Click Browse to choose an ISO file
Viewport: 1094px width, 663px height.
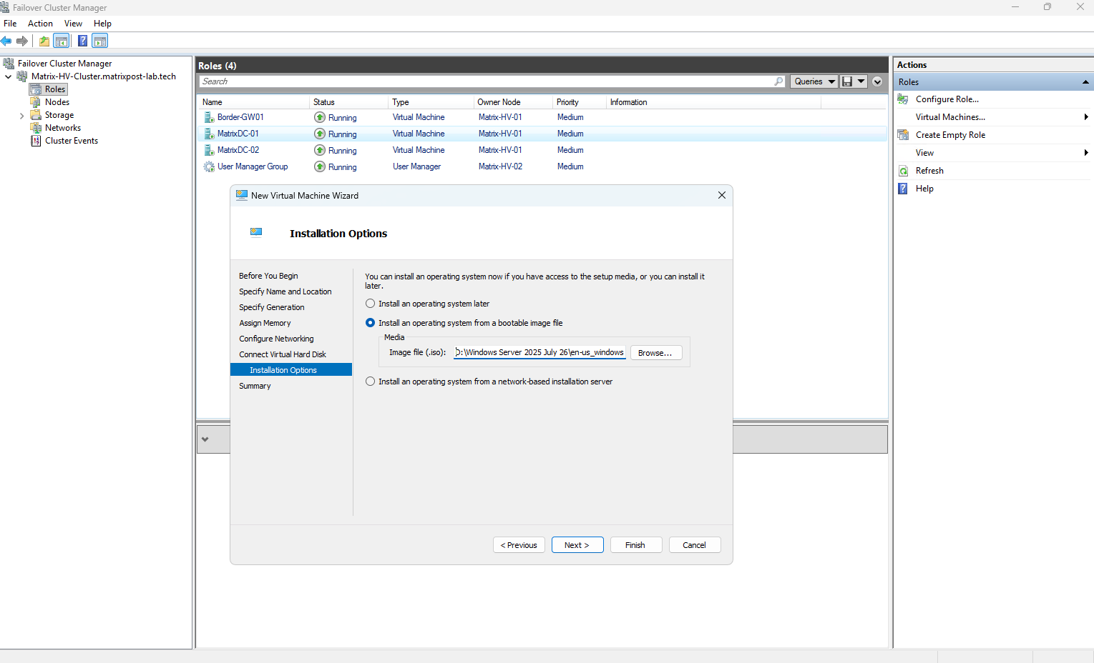[655, 353]
